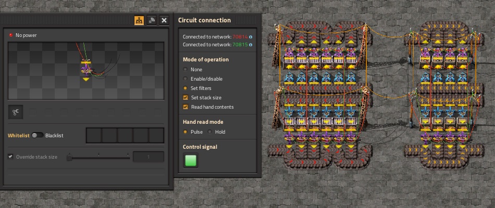Select the None mode of operation
The height and width of the screenshot is (208, 495).
pos(185,69)
